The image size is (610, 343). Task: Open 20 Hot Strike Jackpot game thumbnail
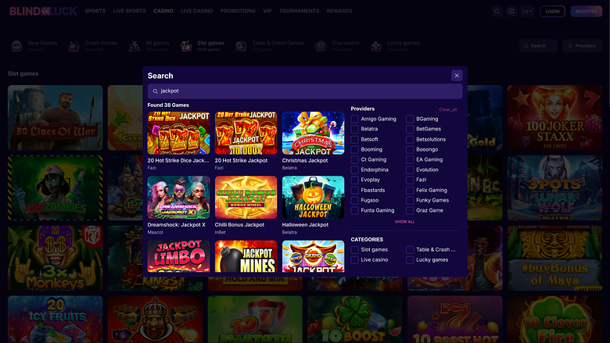(246, 134)
